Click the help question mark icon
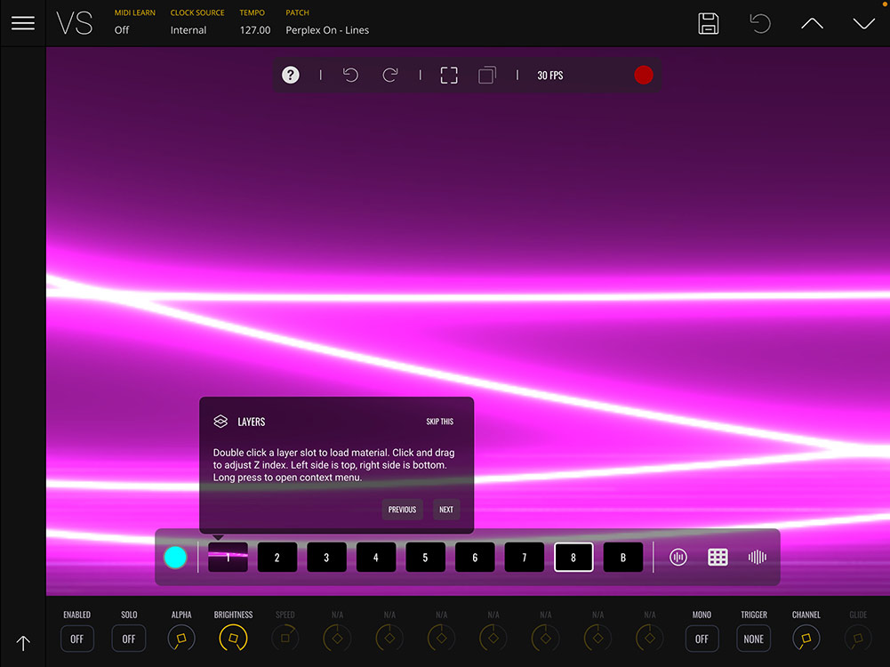 pos(291,76)
